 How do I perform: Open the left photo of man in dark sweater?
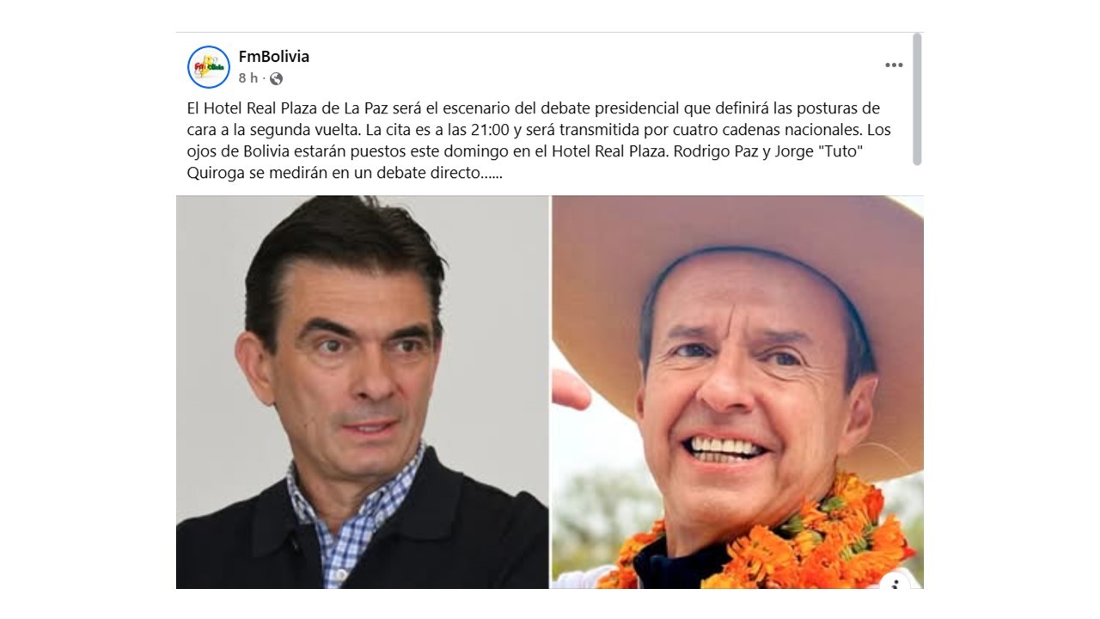click(362, 392)
